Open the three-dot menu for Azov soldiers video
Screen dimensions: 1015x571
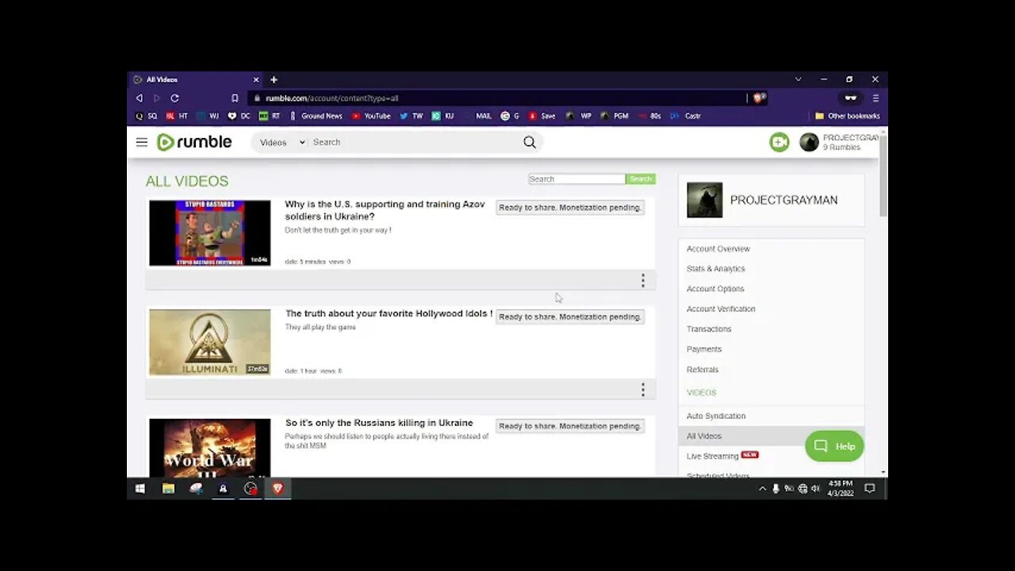[643, 281]
